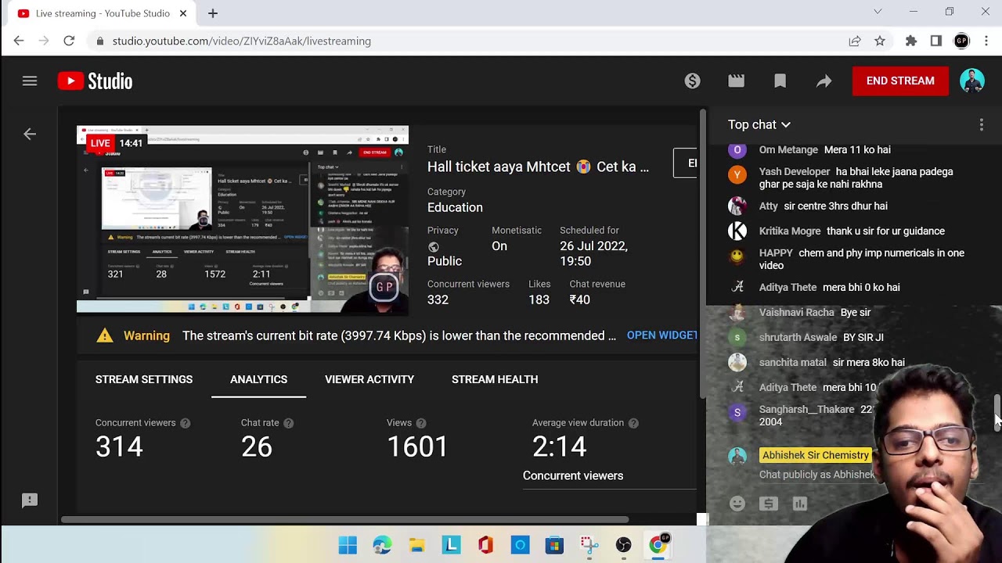Click the Chat revenue ₹40 value
The height and width of the screenshot is (563, 1002).
579,299
